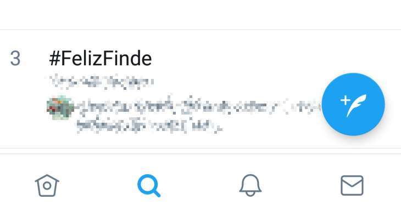Screen dimensions: 401x217
Task: Tap the flap of the envelope icon
Action: coord(352,181)
